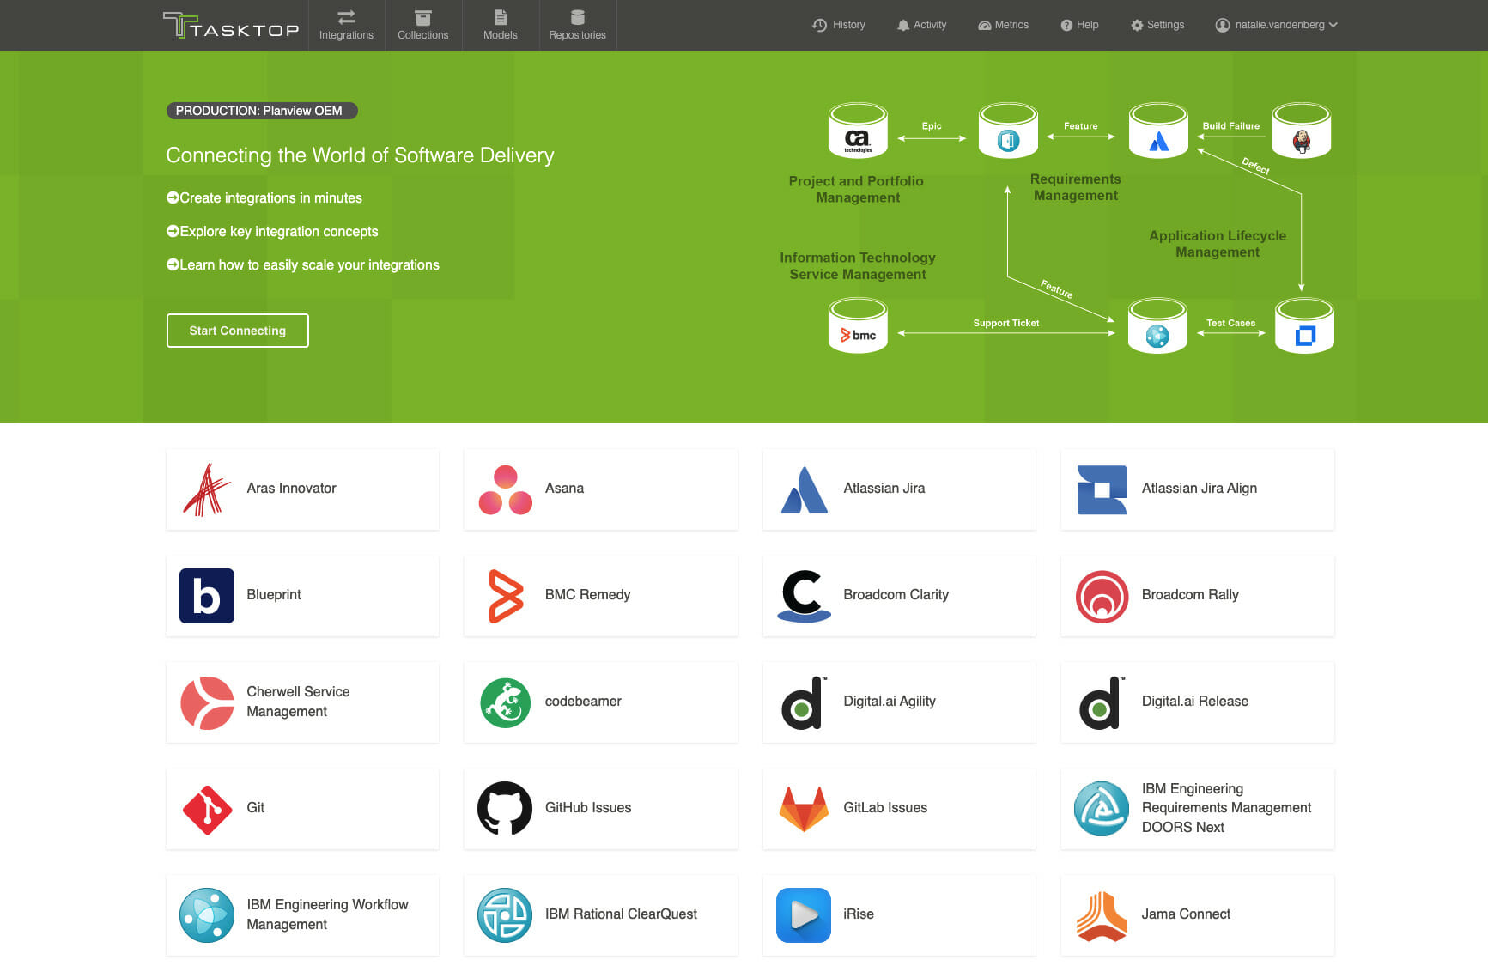Click the IBM DOORS Next logo icon
This screenshot has height=966, width=1488.
(1102, 809)
